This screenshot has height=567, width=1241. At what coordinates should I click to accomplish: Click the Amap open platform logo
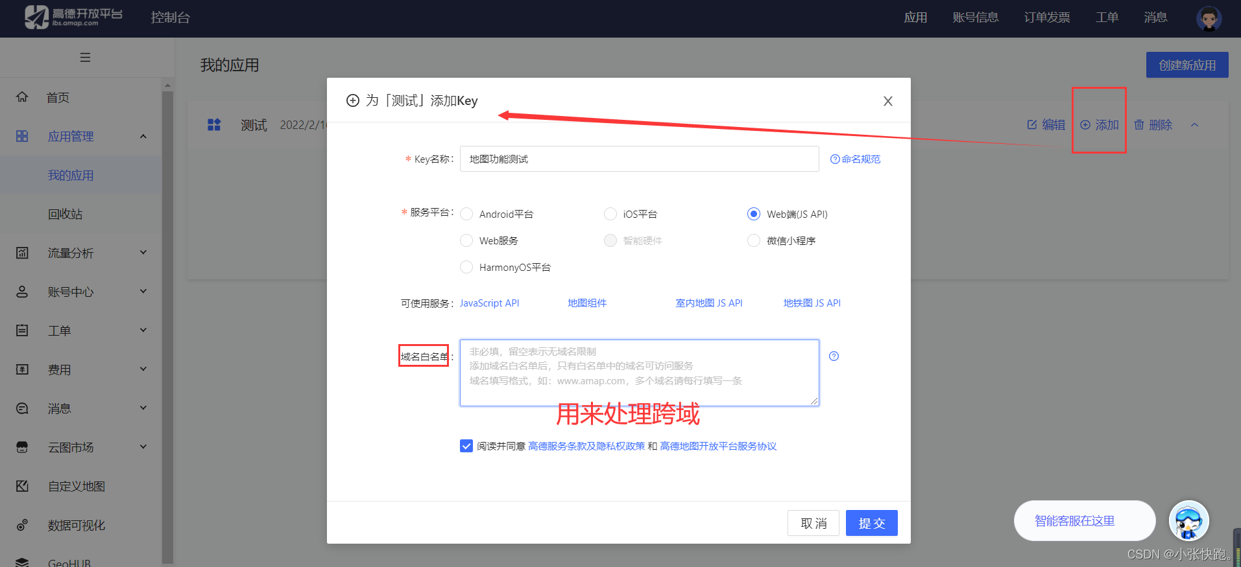[73, 17]
